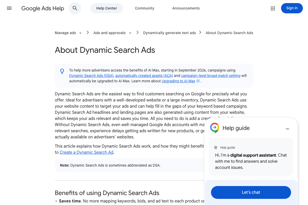This screenshot has height=205, width=308.
Task: Click the Ads and approvals breadcrumb
Action: point(110,33)
